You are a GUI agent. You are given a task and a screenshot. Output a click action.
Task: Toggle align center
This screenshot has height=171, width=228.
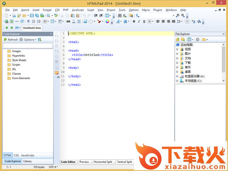pos(163,21)
